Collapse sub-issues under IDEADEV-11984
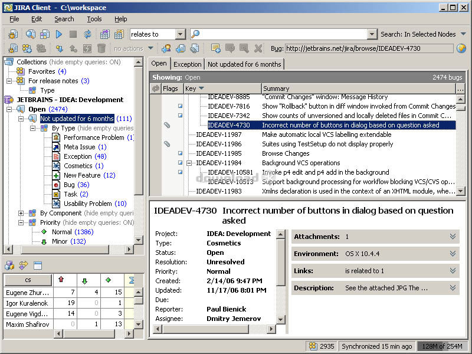The width and height of the screenshot is (472, 354). point(189,163)
